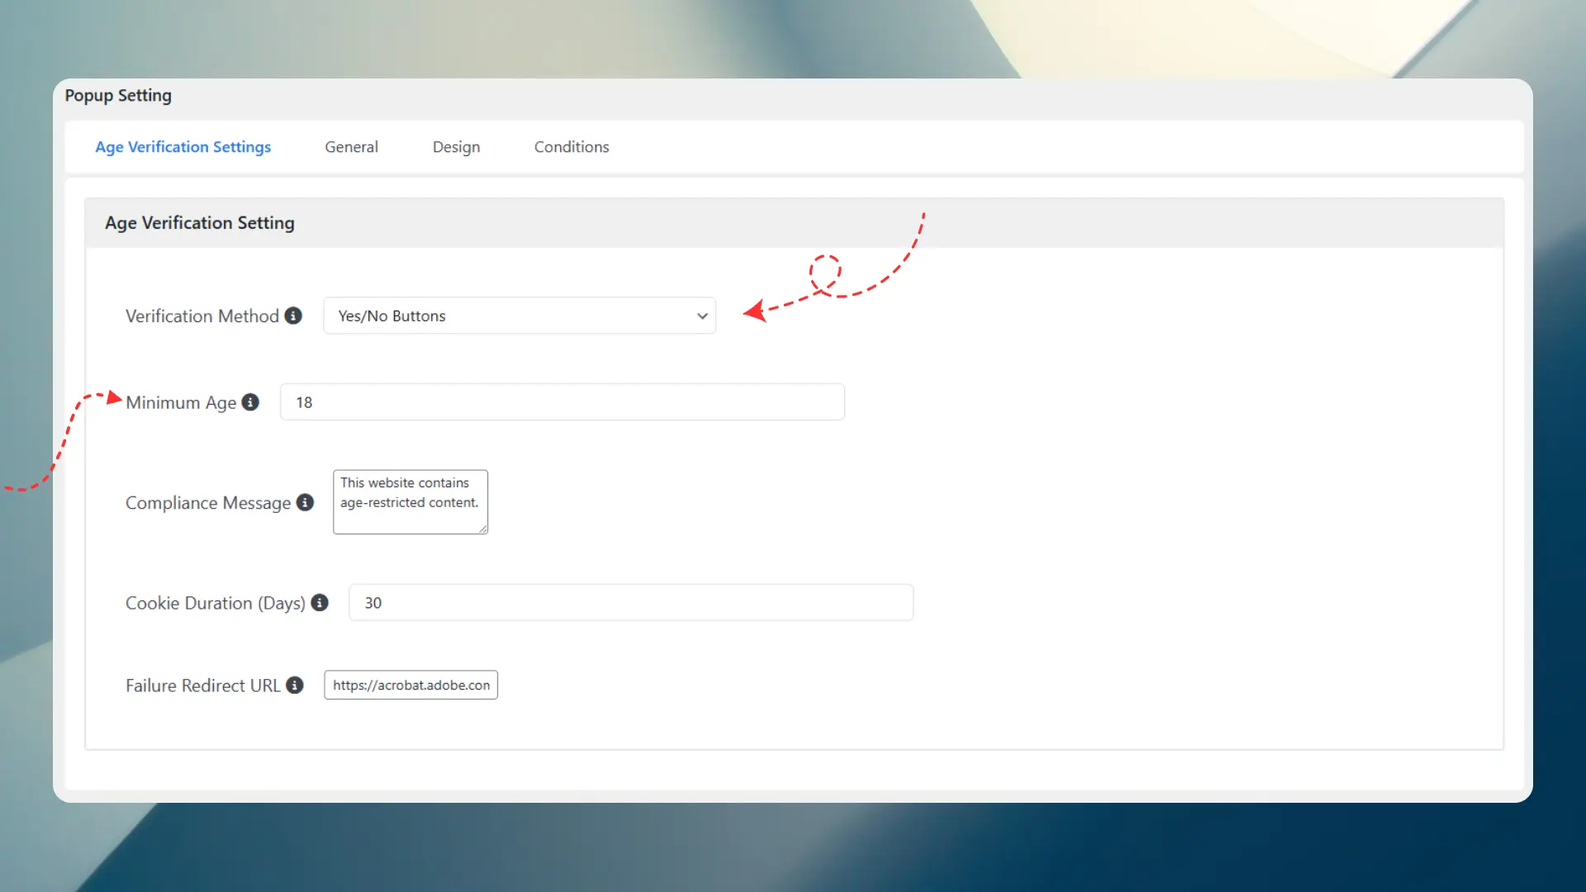This screenshot has height=892, width=1586.
Task: Click the Popup Setting title
Action: 118,95
